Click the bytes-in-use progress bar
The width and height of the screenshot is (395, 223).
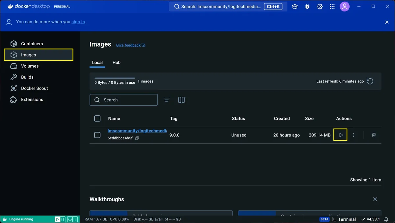[x=115, y=78]
